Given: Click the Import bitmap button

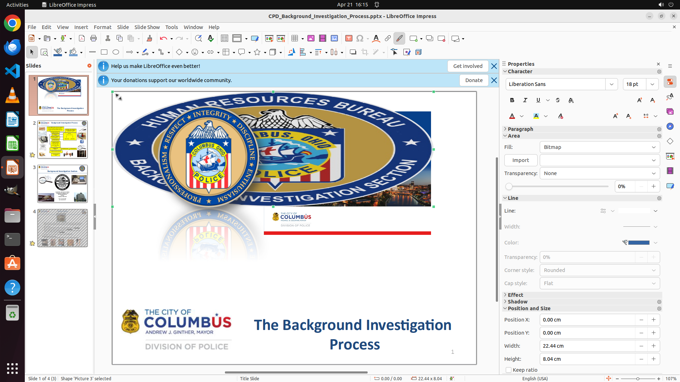Looking at the screenshot, I should coord(521,160).
